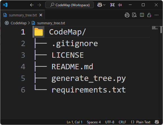Split the editor to the right
Screen dimensions: 163x125
point(142,15)
